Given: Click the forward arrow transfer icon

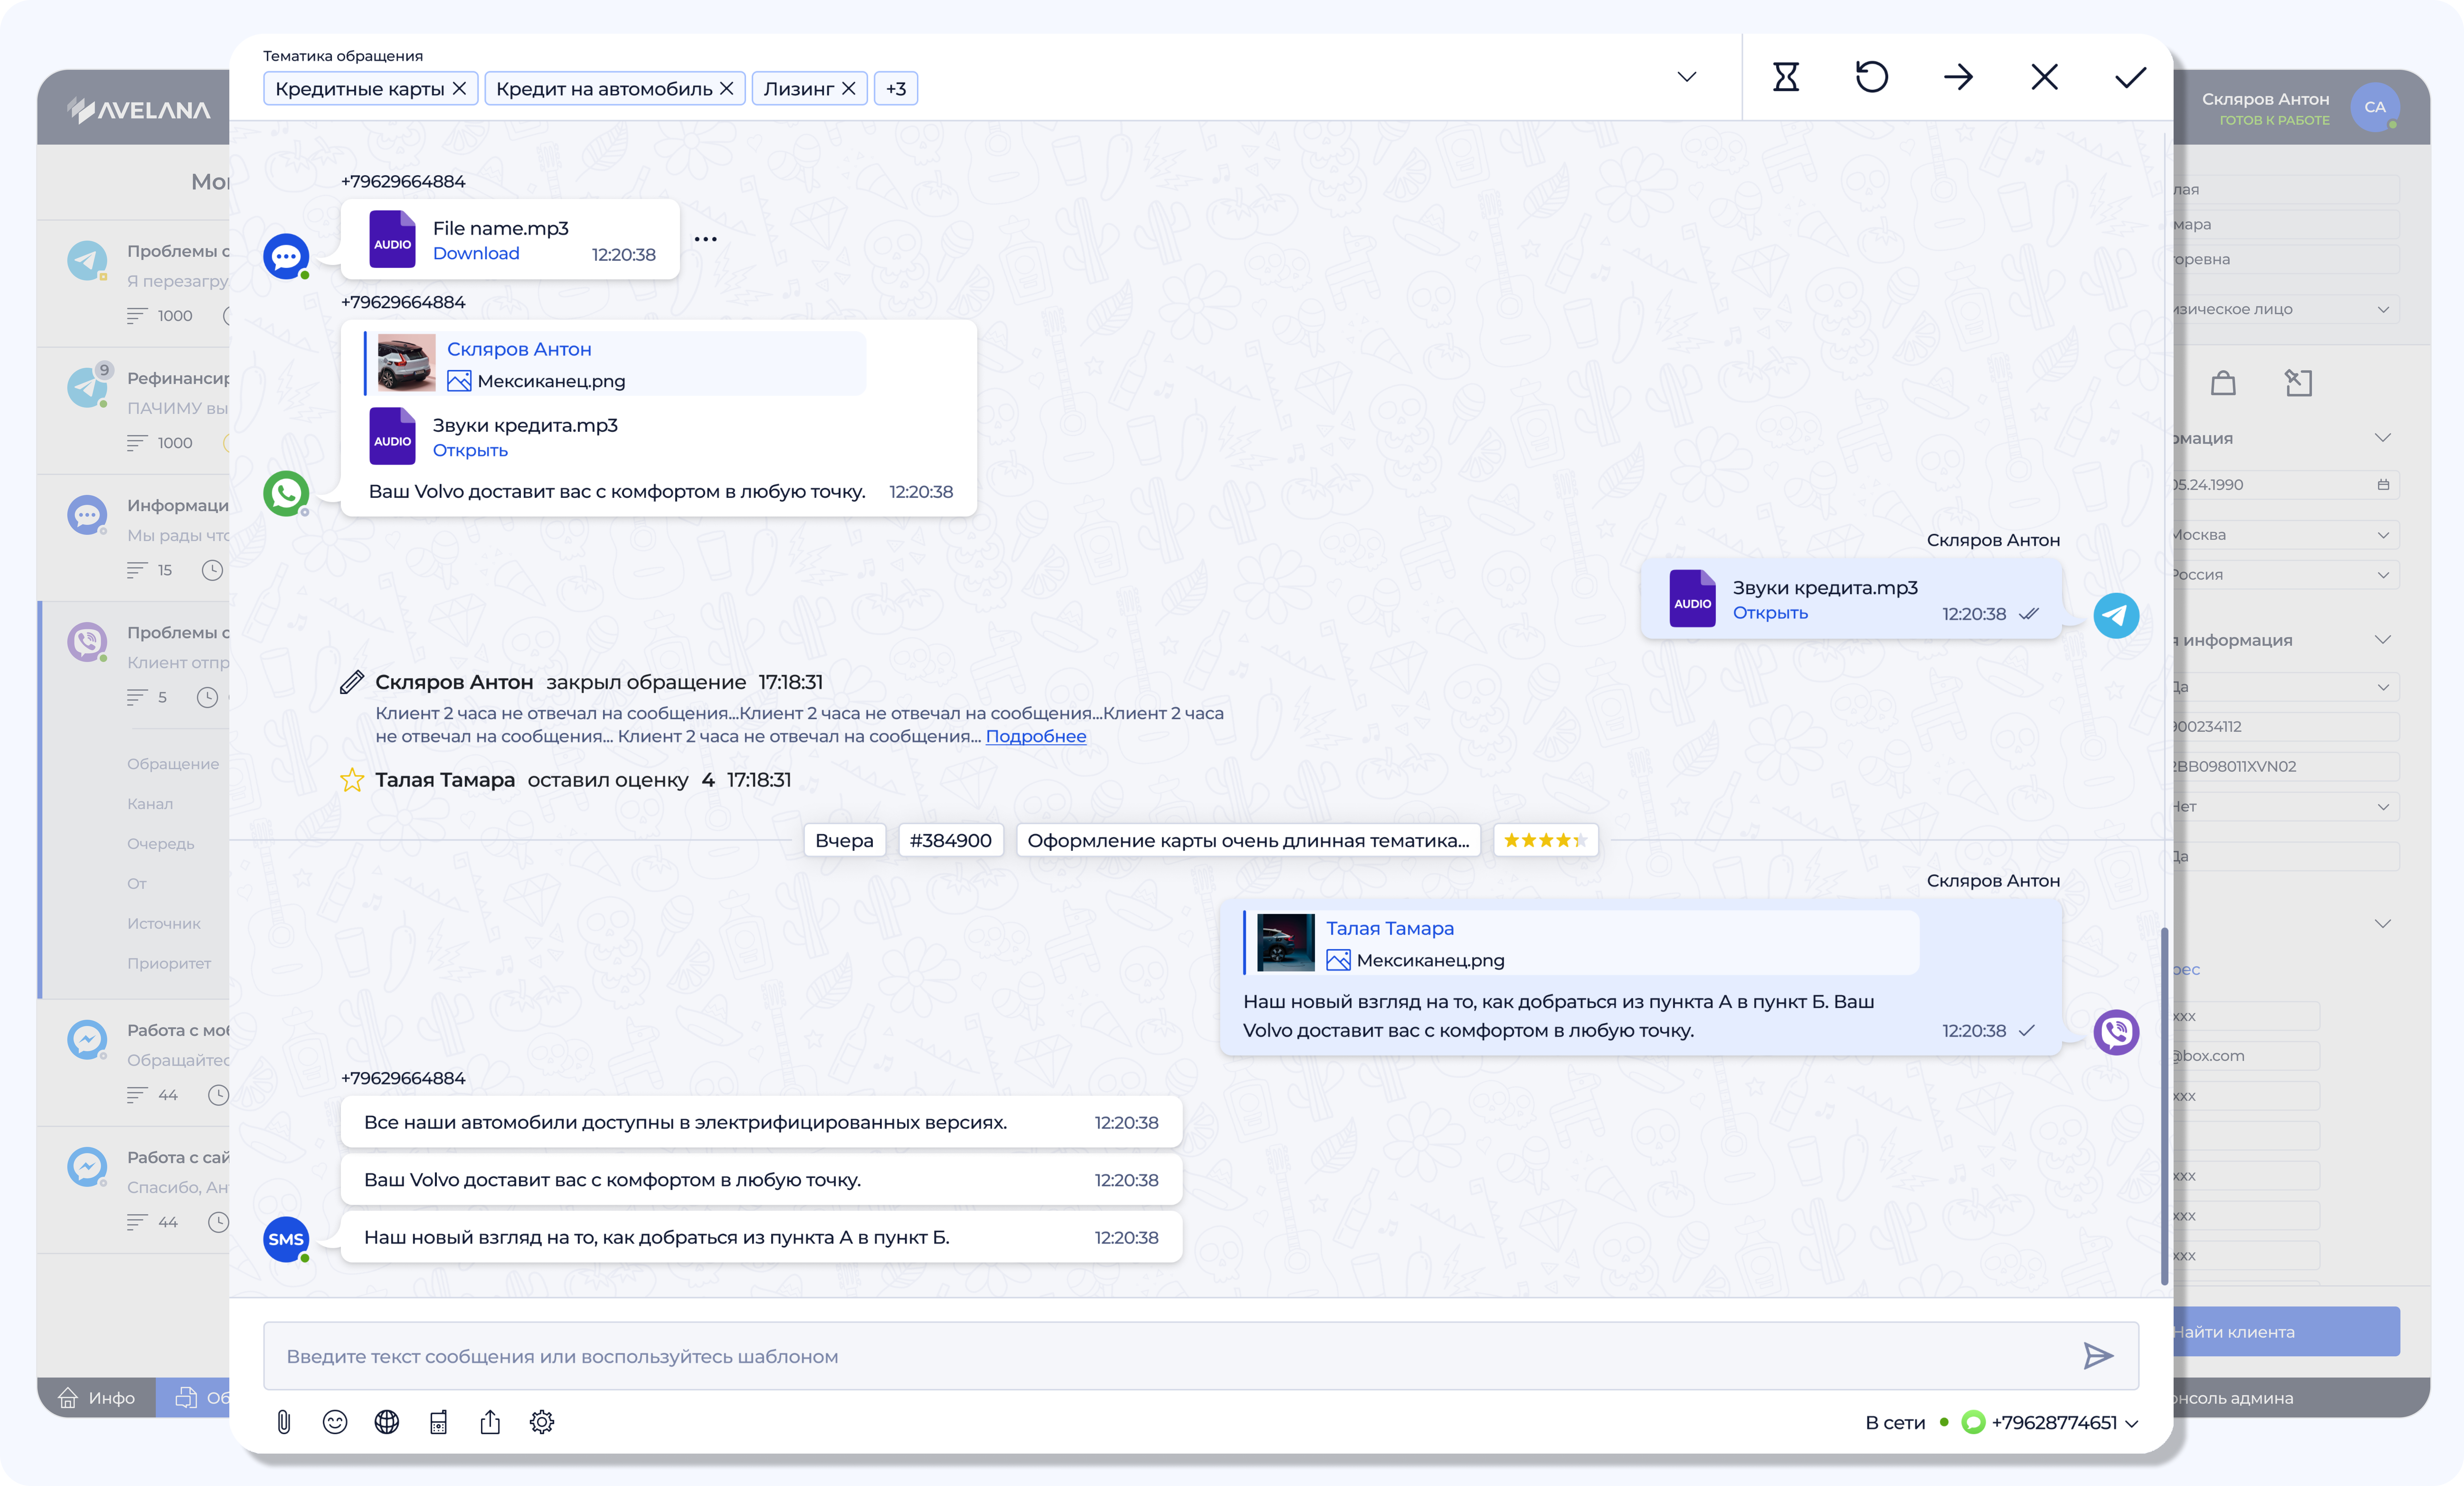Looking at the screenshot, I should tap(1958, 77).
